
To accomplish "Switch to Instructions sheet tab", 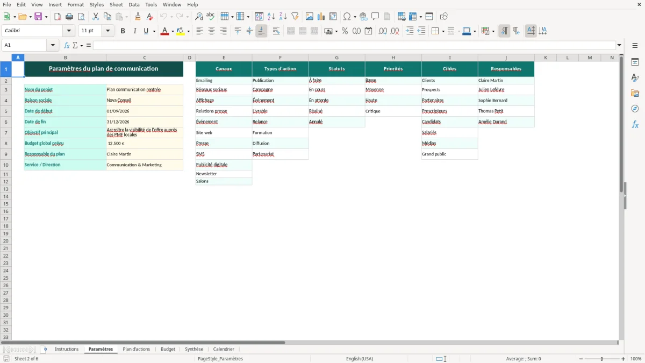I will click(x=67, y=349).
